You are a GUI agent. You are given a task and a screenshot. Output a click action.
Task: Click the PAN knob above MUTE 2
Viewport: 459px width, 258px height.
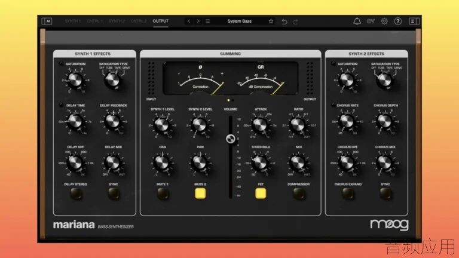point(200,163)
